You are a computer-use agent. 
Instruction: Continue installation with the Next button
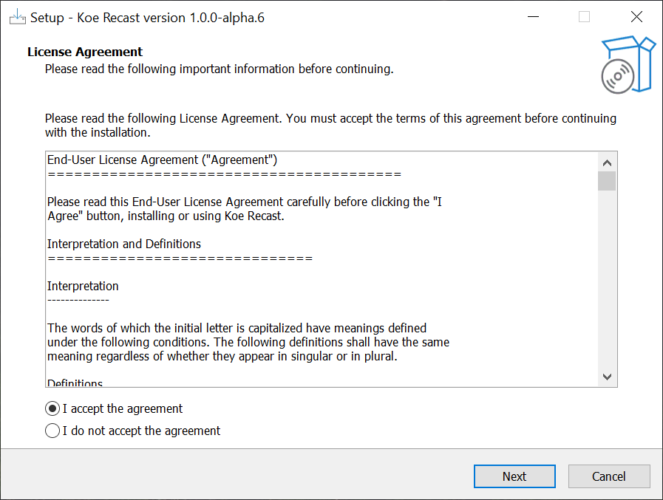[x=514, y=476]
